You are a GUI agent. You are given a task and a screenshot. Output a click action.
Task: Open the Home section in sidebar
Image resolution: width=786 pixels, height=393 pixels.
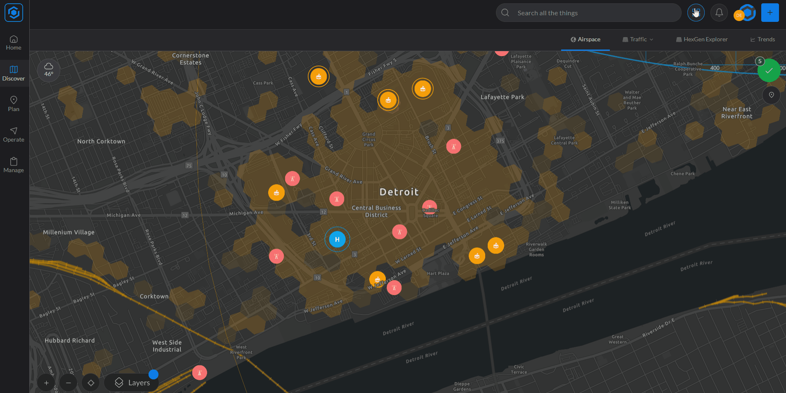[14, 43]
